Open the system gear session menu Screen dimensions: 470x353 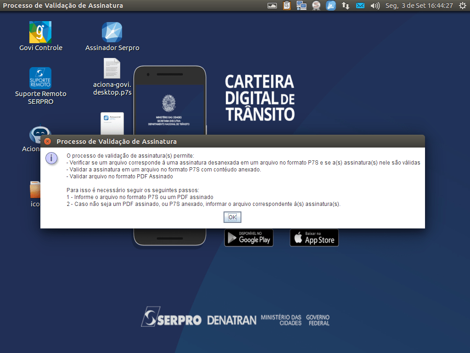463,6
